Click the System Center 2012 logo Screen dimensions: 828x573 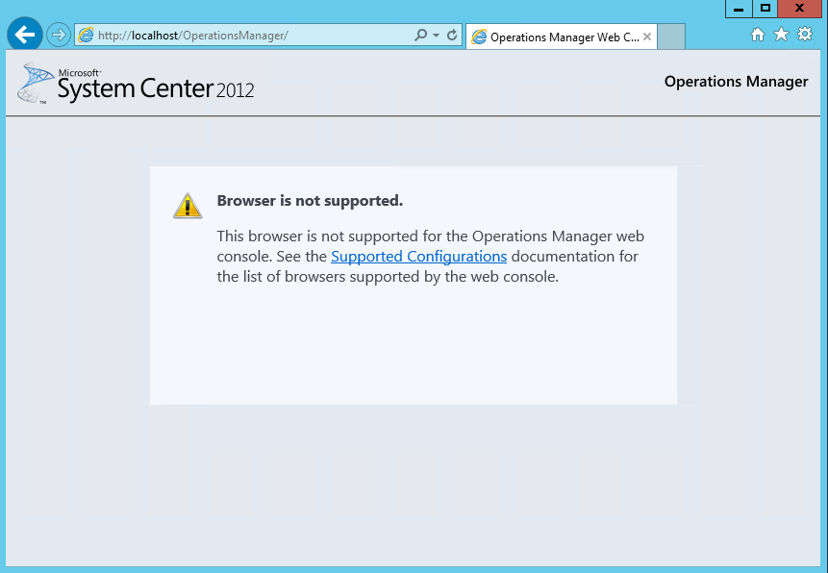137,83
